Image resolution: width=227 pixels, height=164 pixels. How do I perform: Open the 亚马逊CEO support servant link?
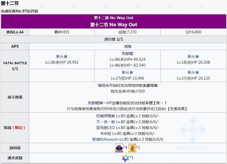tap(106, 128)
